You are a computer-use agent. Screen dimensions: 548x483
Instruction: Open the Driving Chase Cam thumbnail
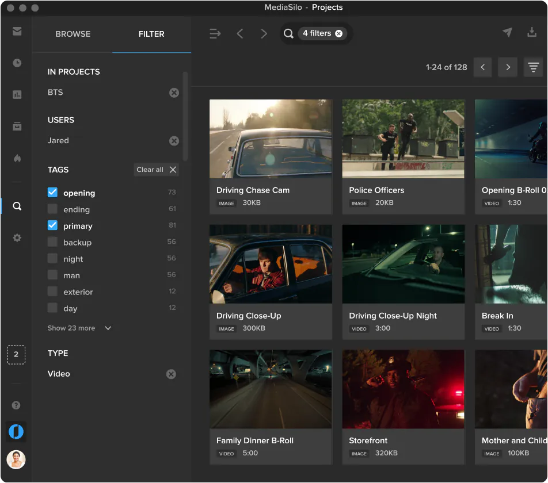[271, 139]
